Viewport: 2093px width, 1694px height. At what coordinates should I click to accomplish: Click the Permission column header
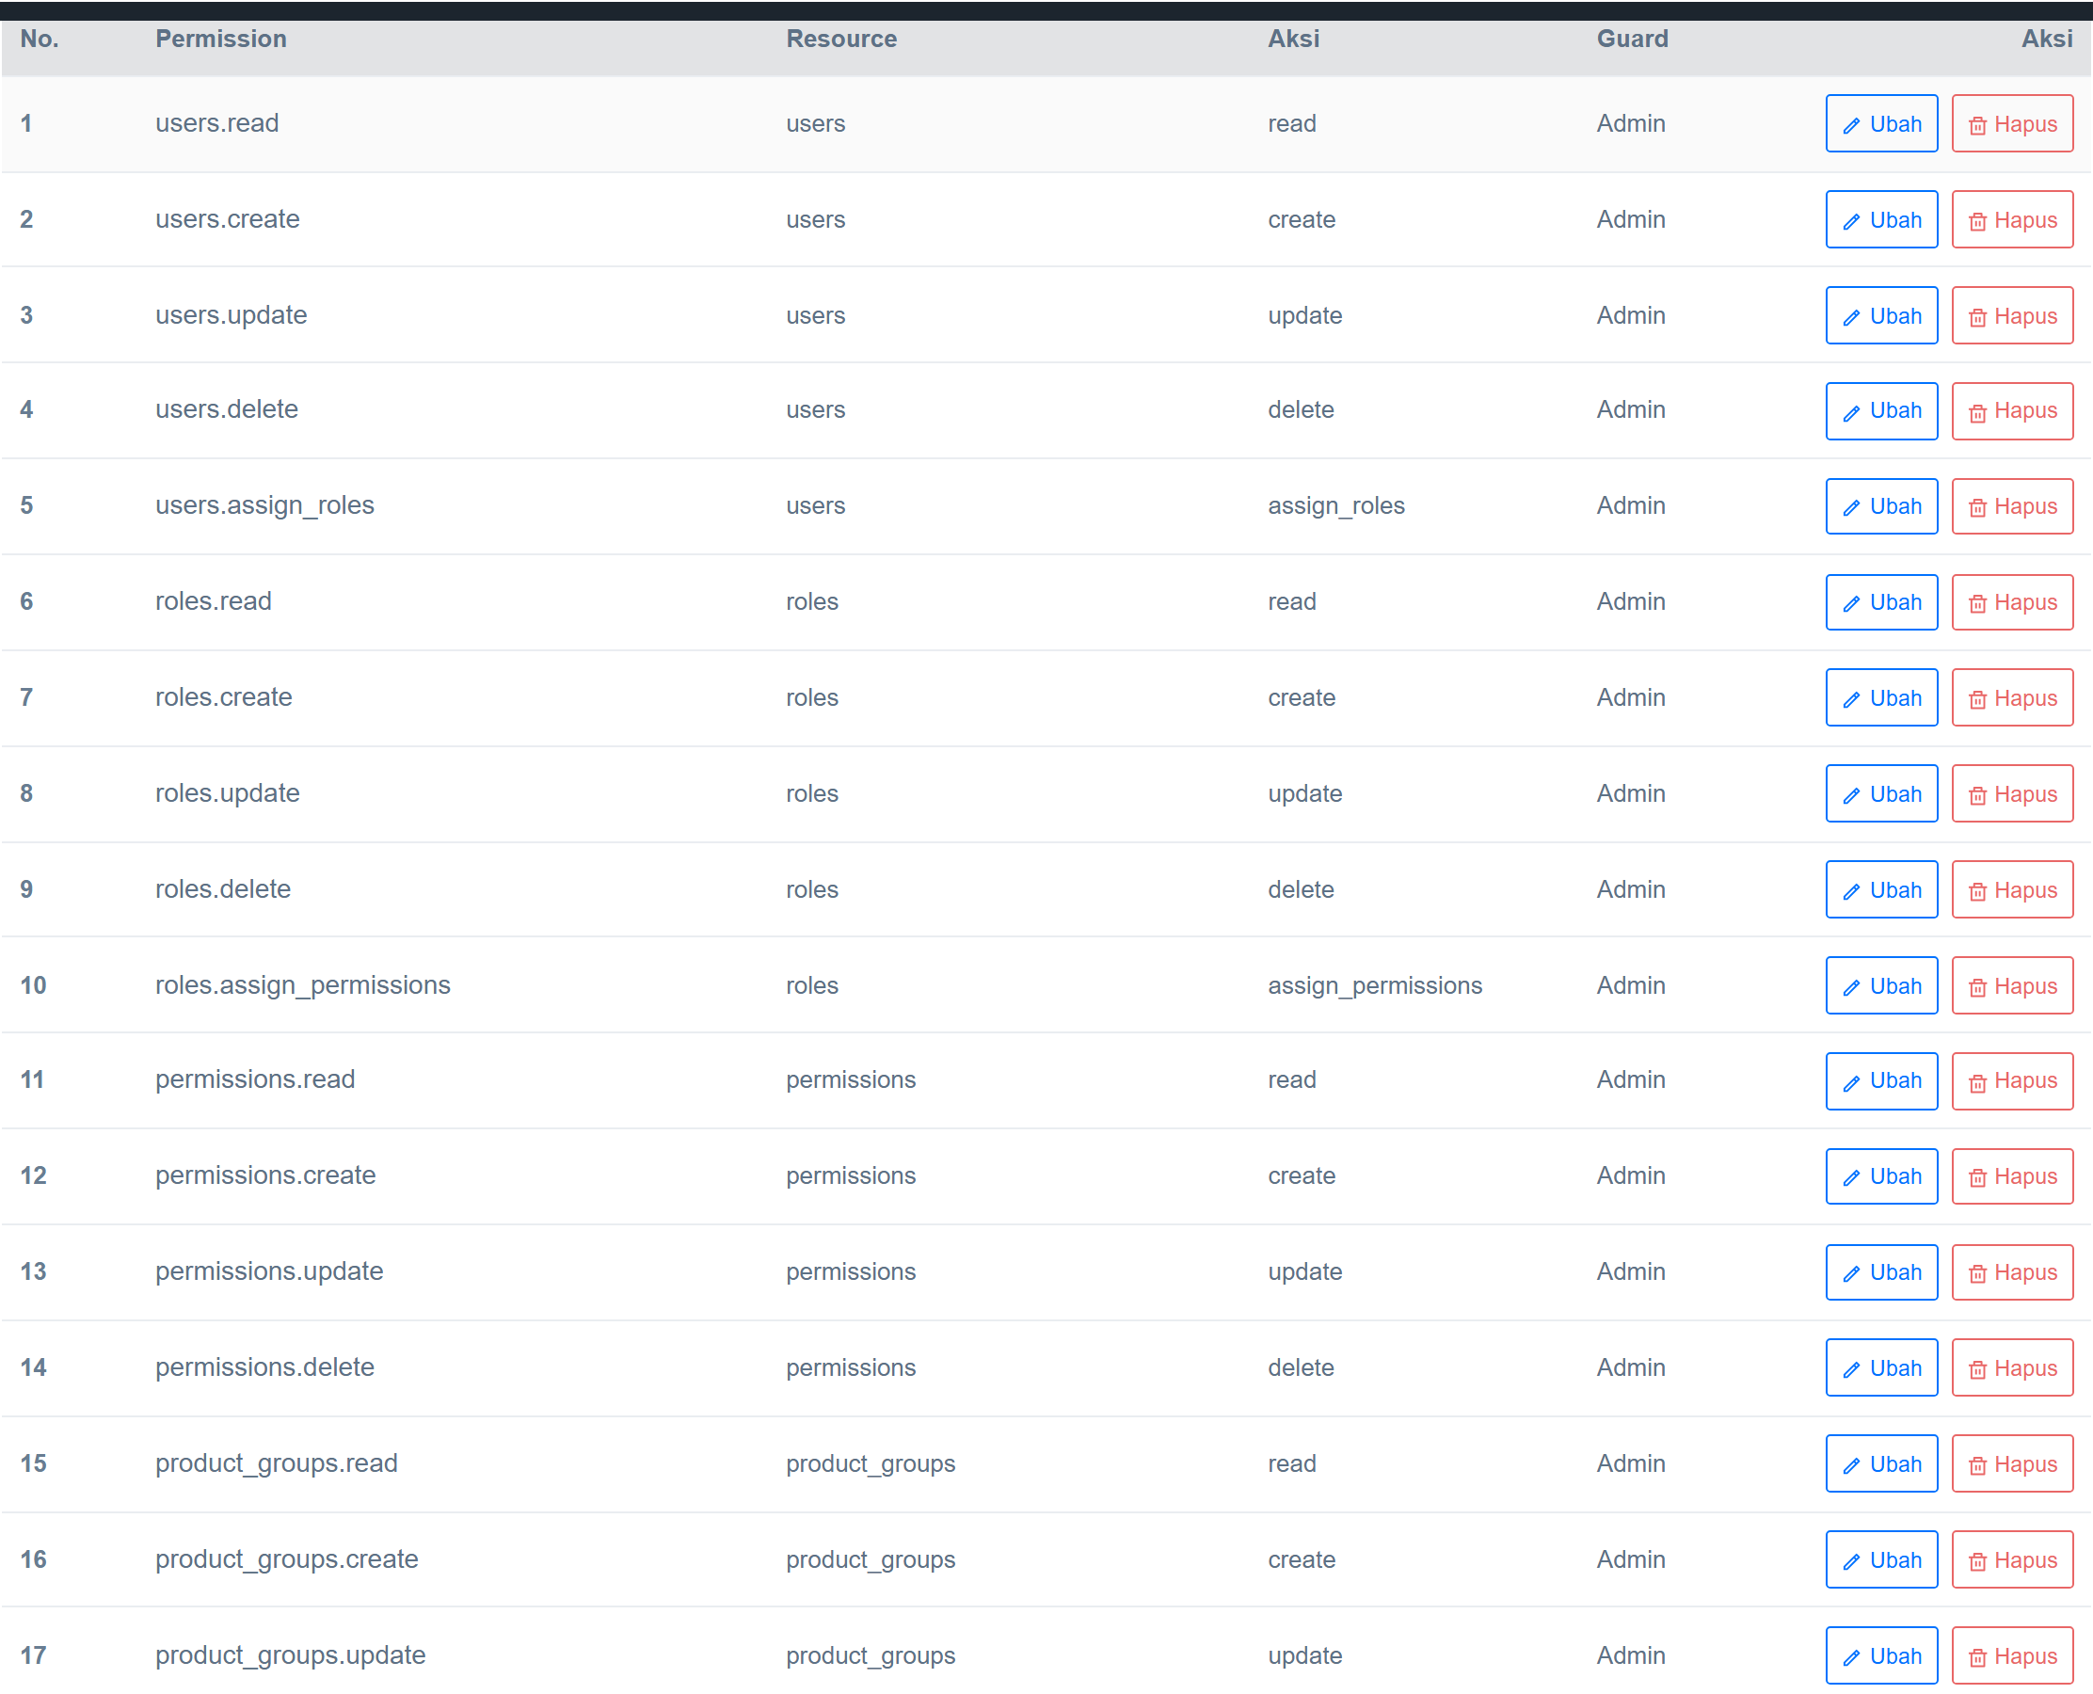[220, 39]
